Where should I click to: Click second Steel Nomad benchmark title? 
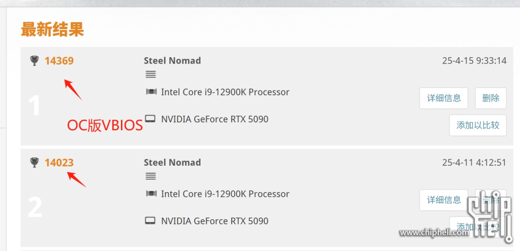[172, 162]
